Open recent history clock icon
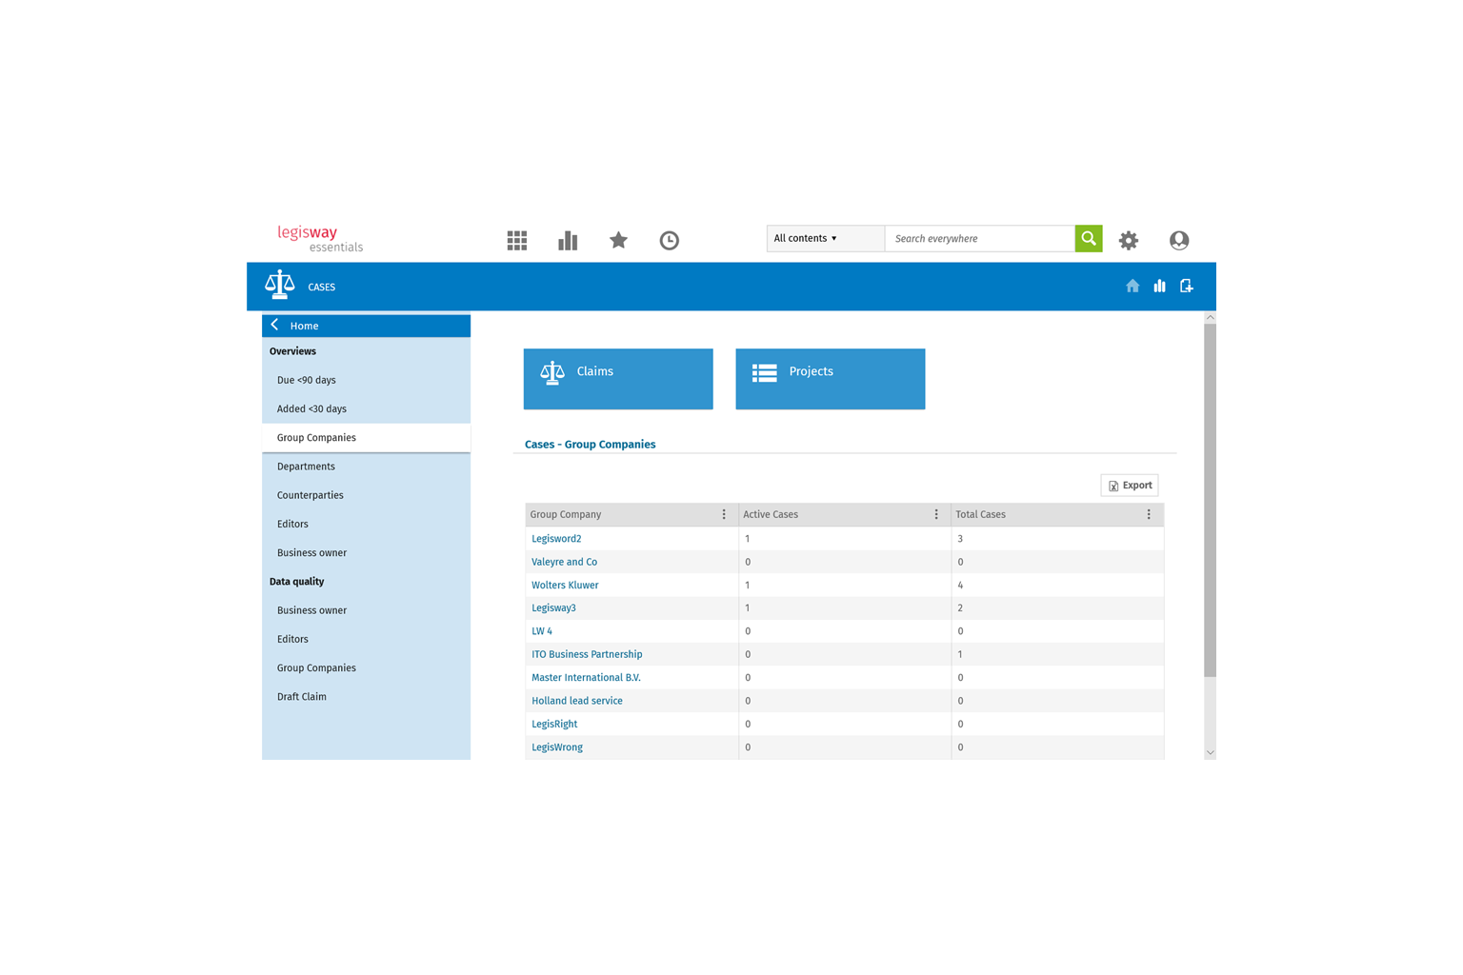The image size is (1463, 975). (670, 240)
